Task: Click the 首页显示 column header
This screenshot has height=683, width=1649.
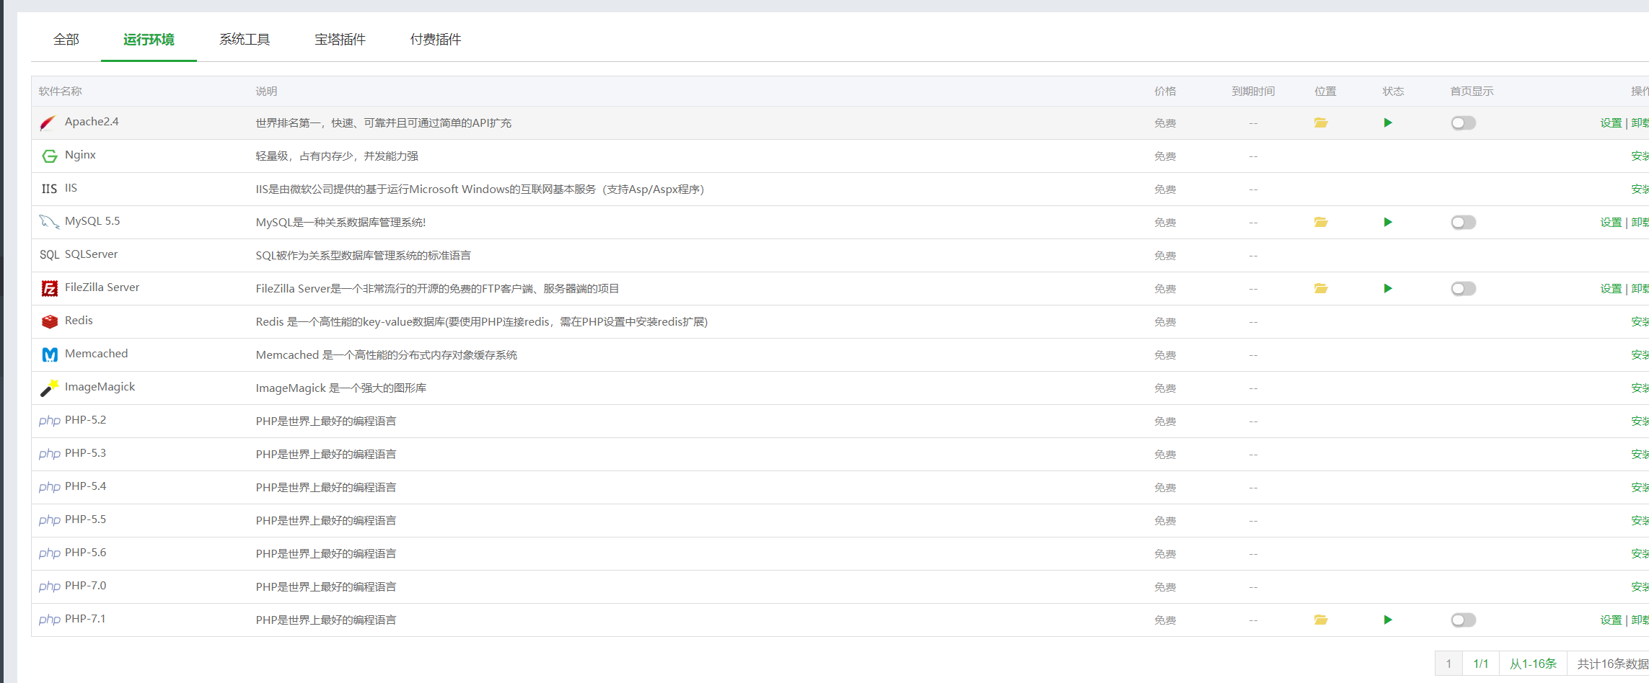Action: 1472,91
